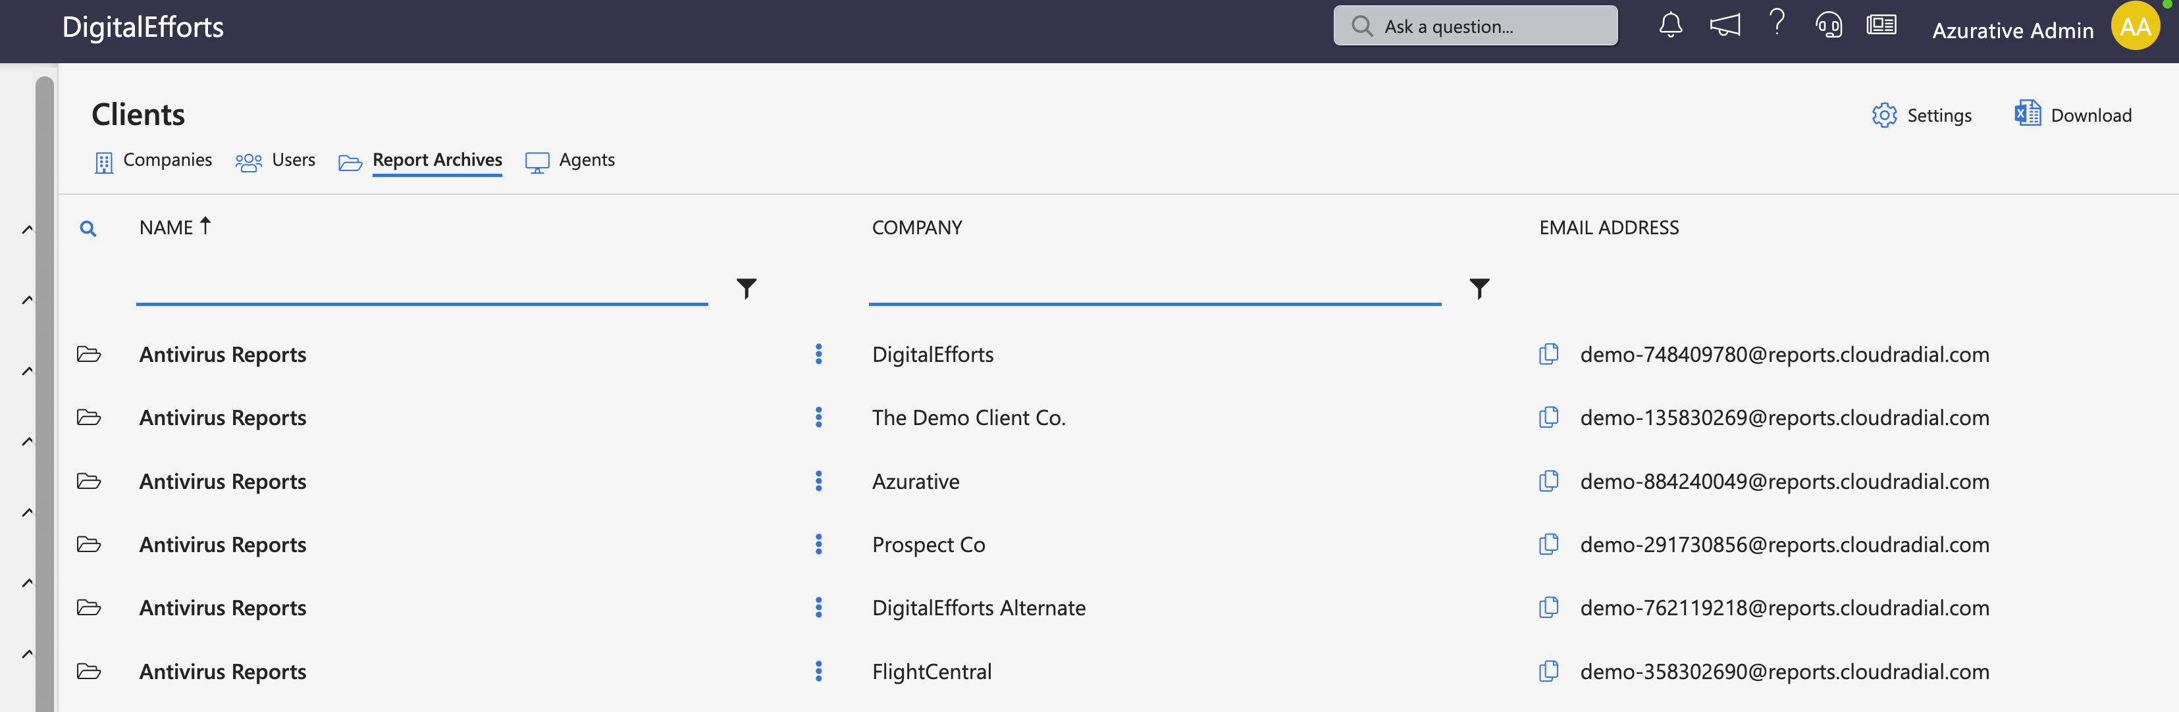
Task: Open row options menu for DigitalEfforts
Action: (818, 354)
